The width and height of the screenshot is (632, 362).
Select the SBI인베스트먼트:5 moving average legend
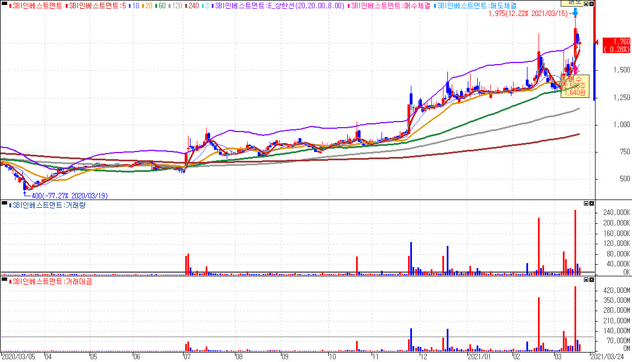tap(96, 6)
